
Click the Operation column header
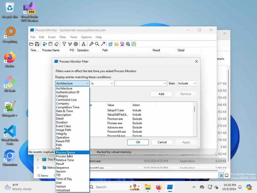coord(88,50)
